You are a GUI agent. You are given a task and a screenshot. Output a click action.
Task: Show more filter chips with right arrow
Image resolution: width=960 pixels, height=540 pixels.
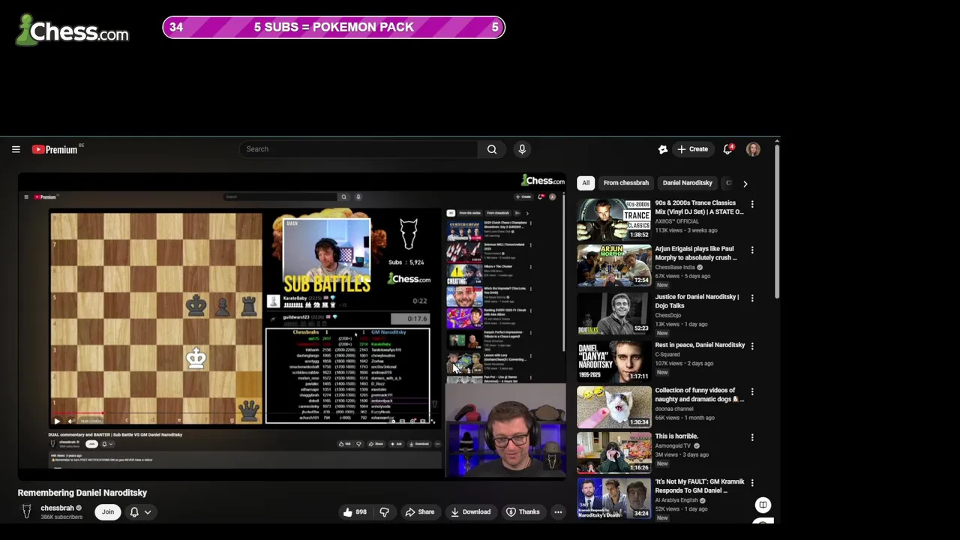pos(745,183)
